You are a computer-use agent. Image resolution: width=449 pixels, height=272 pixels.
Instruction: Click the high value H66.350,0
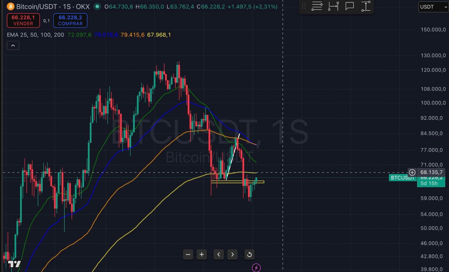click(x=150, y=6)
